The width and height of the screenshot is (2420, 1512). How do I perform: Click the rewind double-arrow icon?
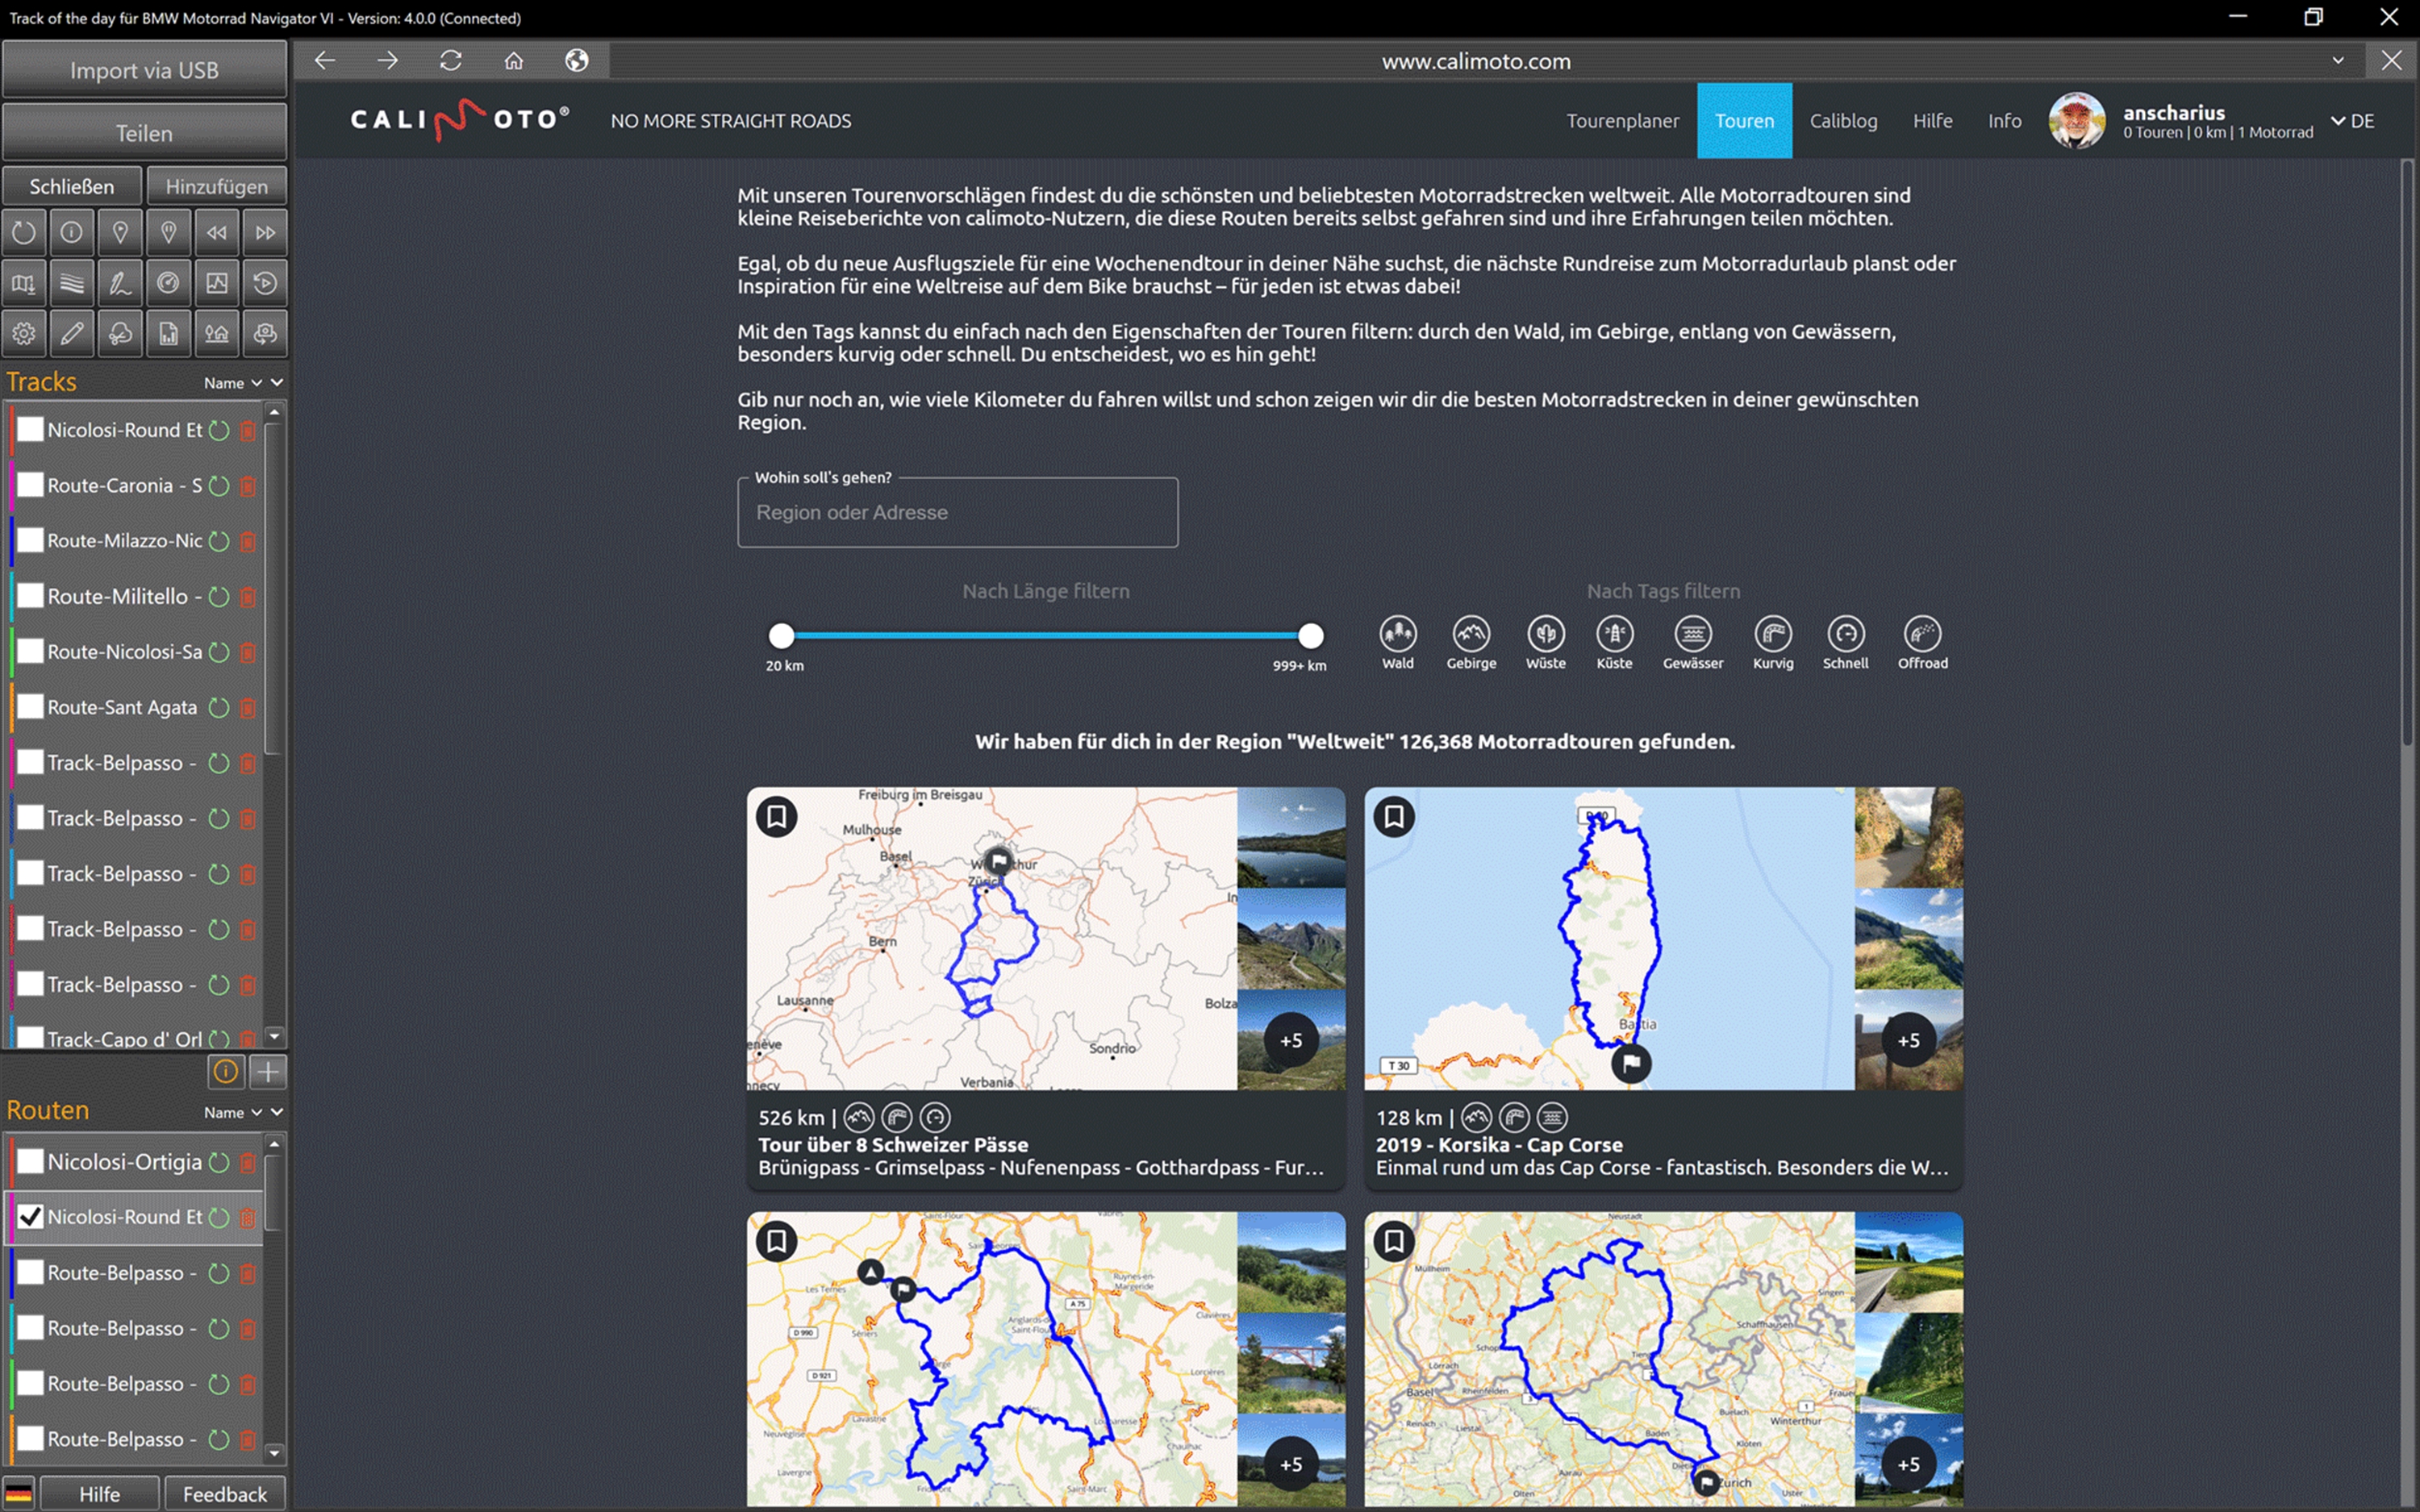216,233
